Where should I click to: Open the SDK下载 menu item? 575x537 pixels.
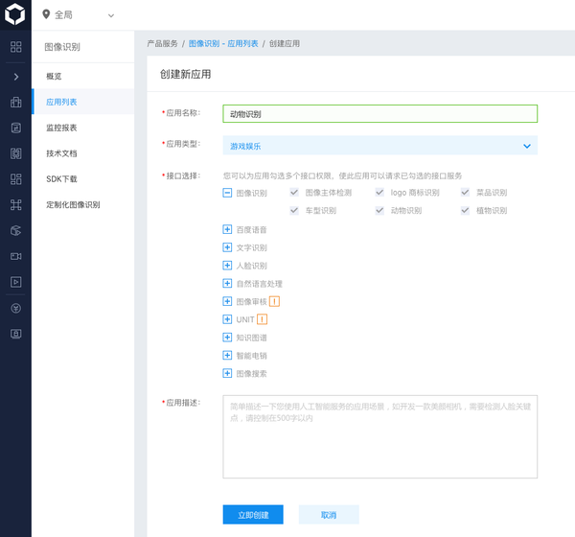tap(82, 179)
